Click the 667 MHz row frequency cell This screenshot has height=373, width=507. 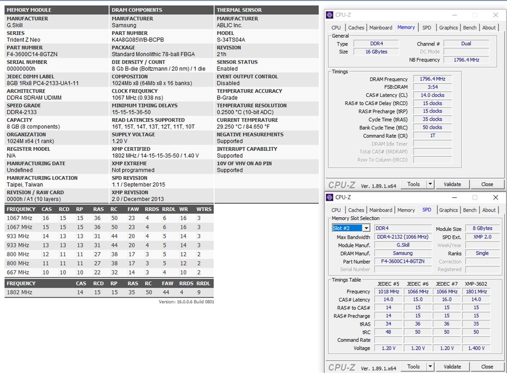coord(18,272)
